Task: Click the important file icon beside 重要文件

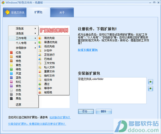Action: (x=40, y=71)
